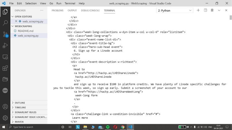Open Explorer views and more actions ellipsis
This screenshot has width=232, height=130.
coord(42,10)
